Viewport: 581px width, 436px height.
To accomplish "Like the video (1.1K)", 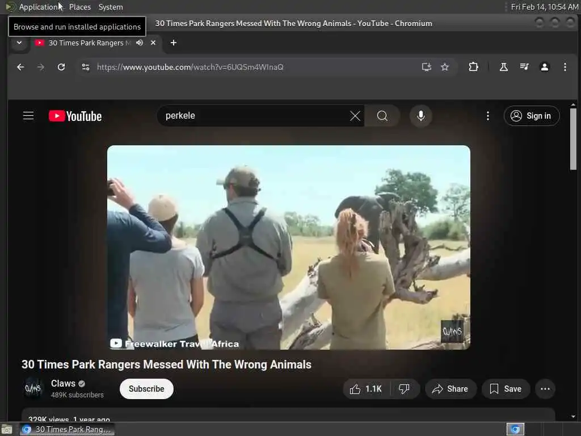I will (366, 389).
